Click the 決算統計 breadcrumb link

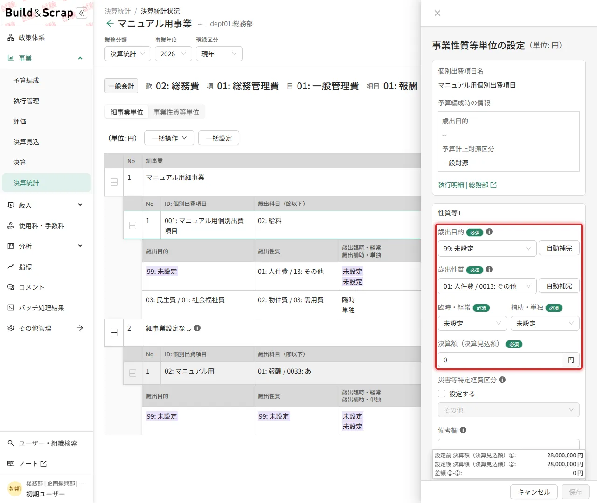click(x=118, y=11)
